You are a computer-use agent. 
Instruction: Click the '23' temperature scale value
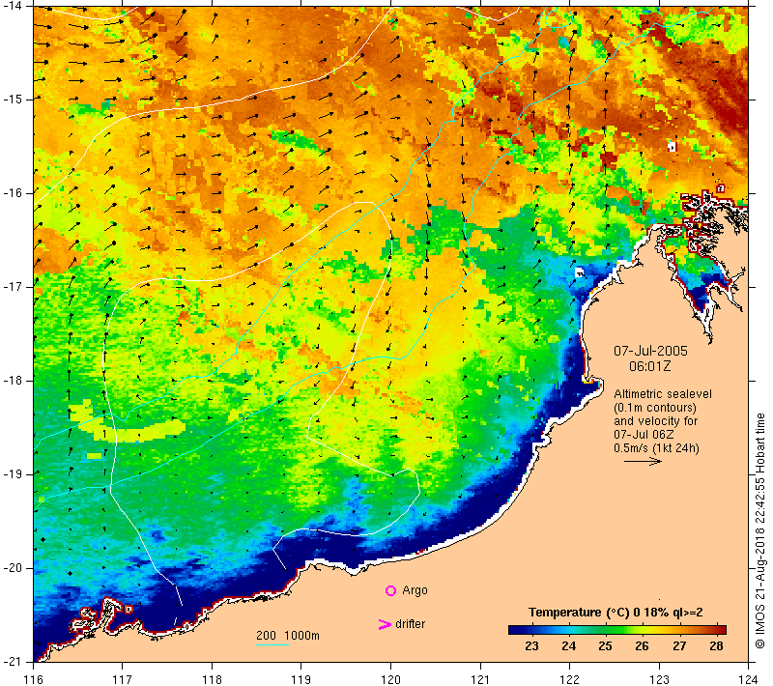tap(531, 646)
